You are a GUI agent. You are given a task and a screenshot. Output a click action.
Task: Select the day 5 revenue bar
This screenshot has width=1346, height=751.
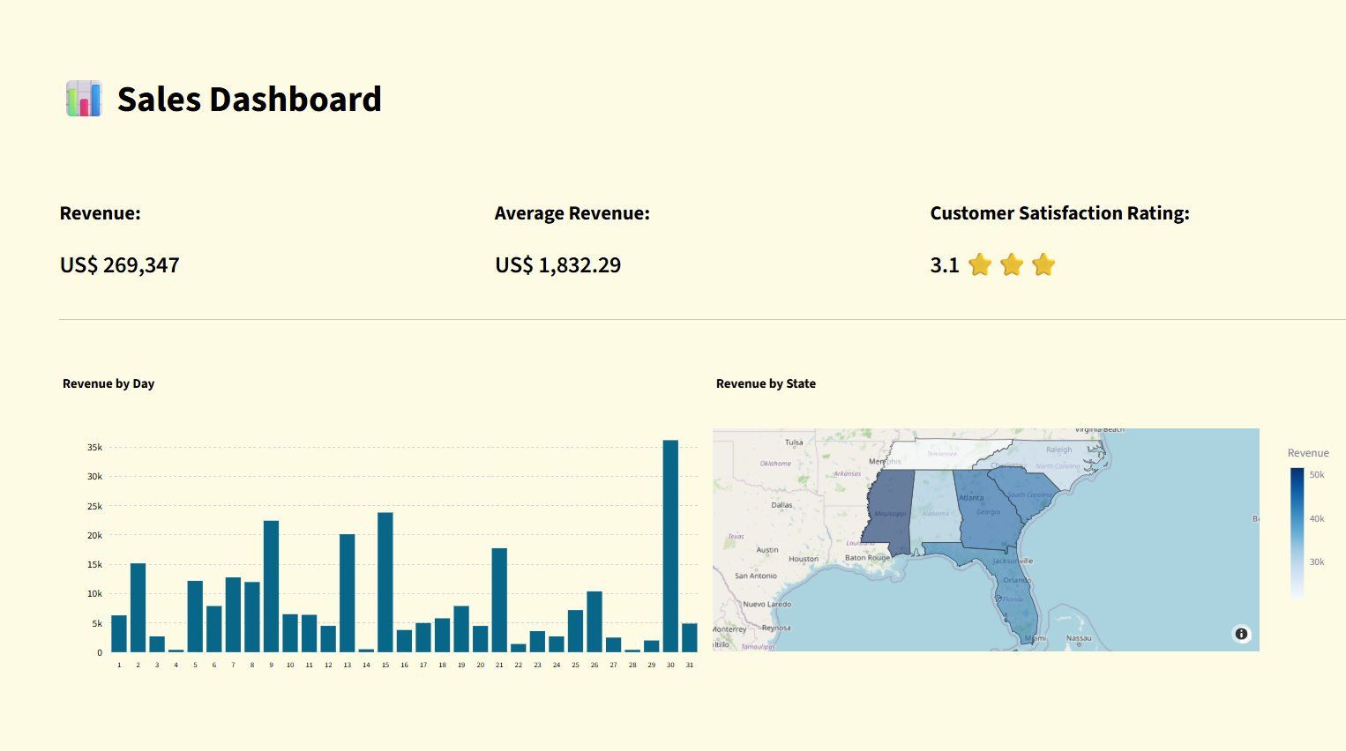coord(195,616)
